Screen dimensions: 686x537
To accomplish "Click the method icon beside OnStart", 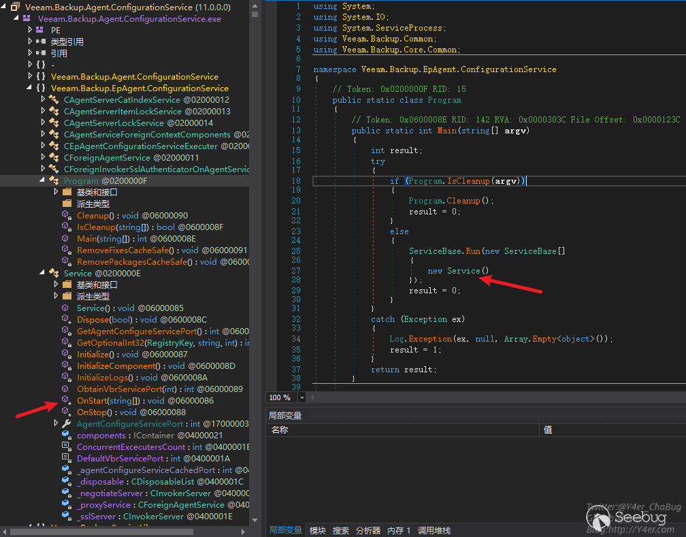I will coord(66,400).
